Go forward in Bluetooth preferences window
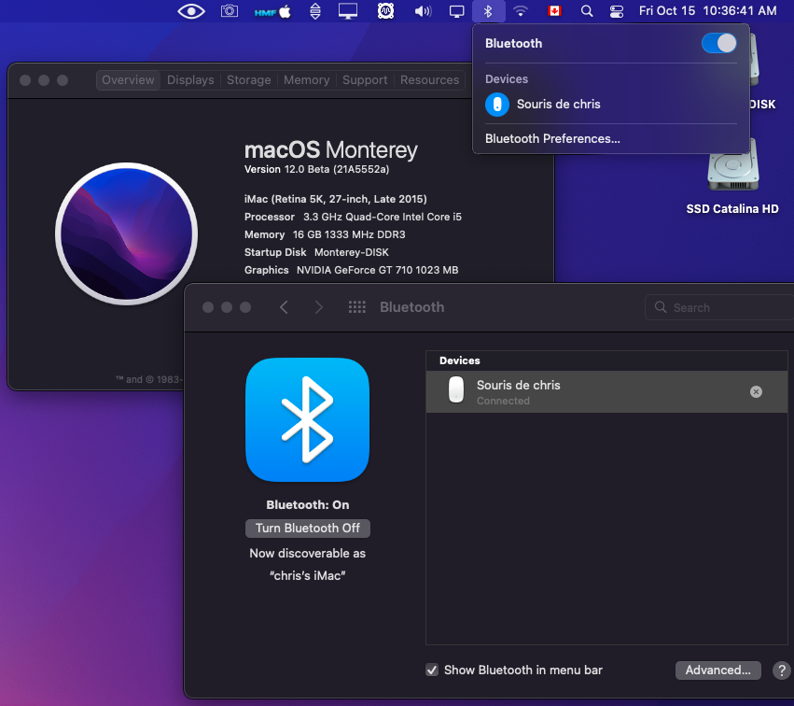This screenshot has height=706, width=794. [x=318, y=307]
